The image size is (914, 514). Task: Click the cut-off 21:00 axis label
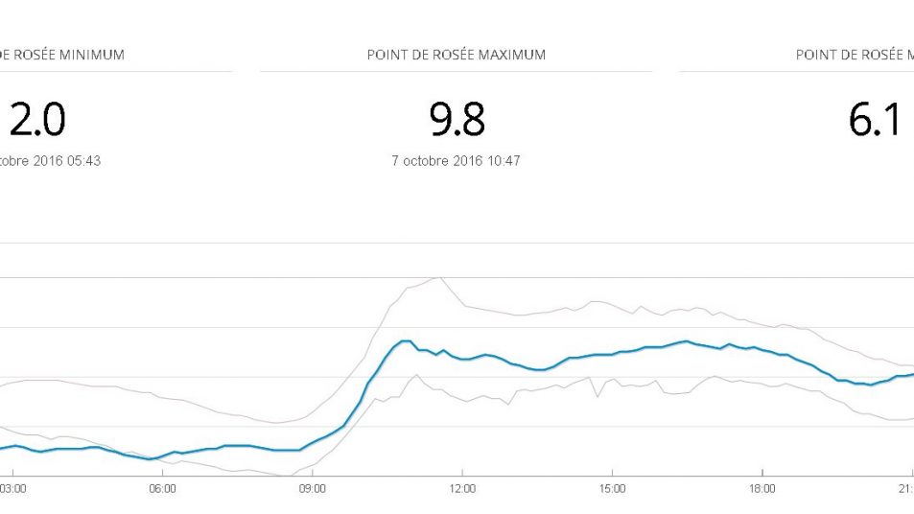tap(904, 488)
